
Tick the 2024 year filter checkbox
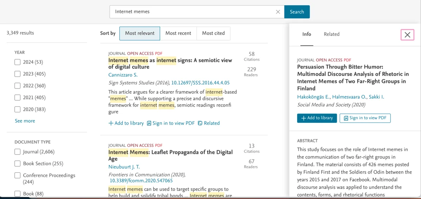tap(18, 62)
